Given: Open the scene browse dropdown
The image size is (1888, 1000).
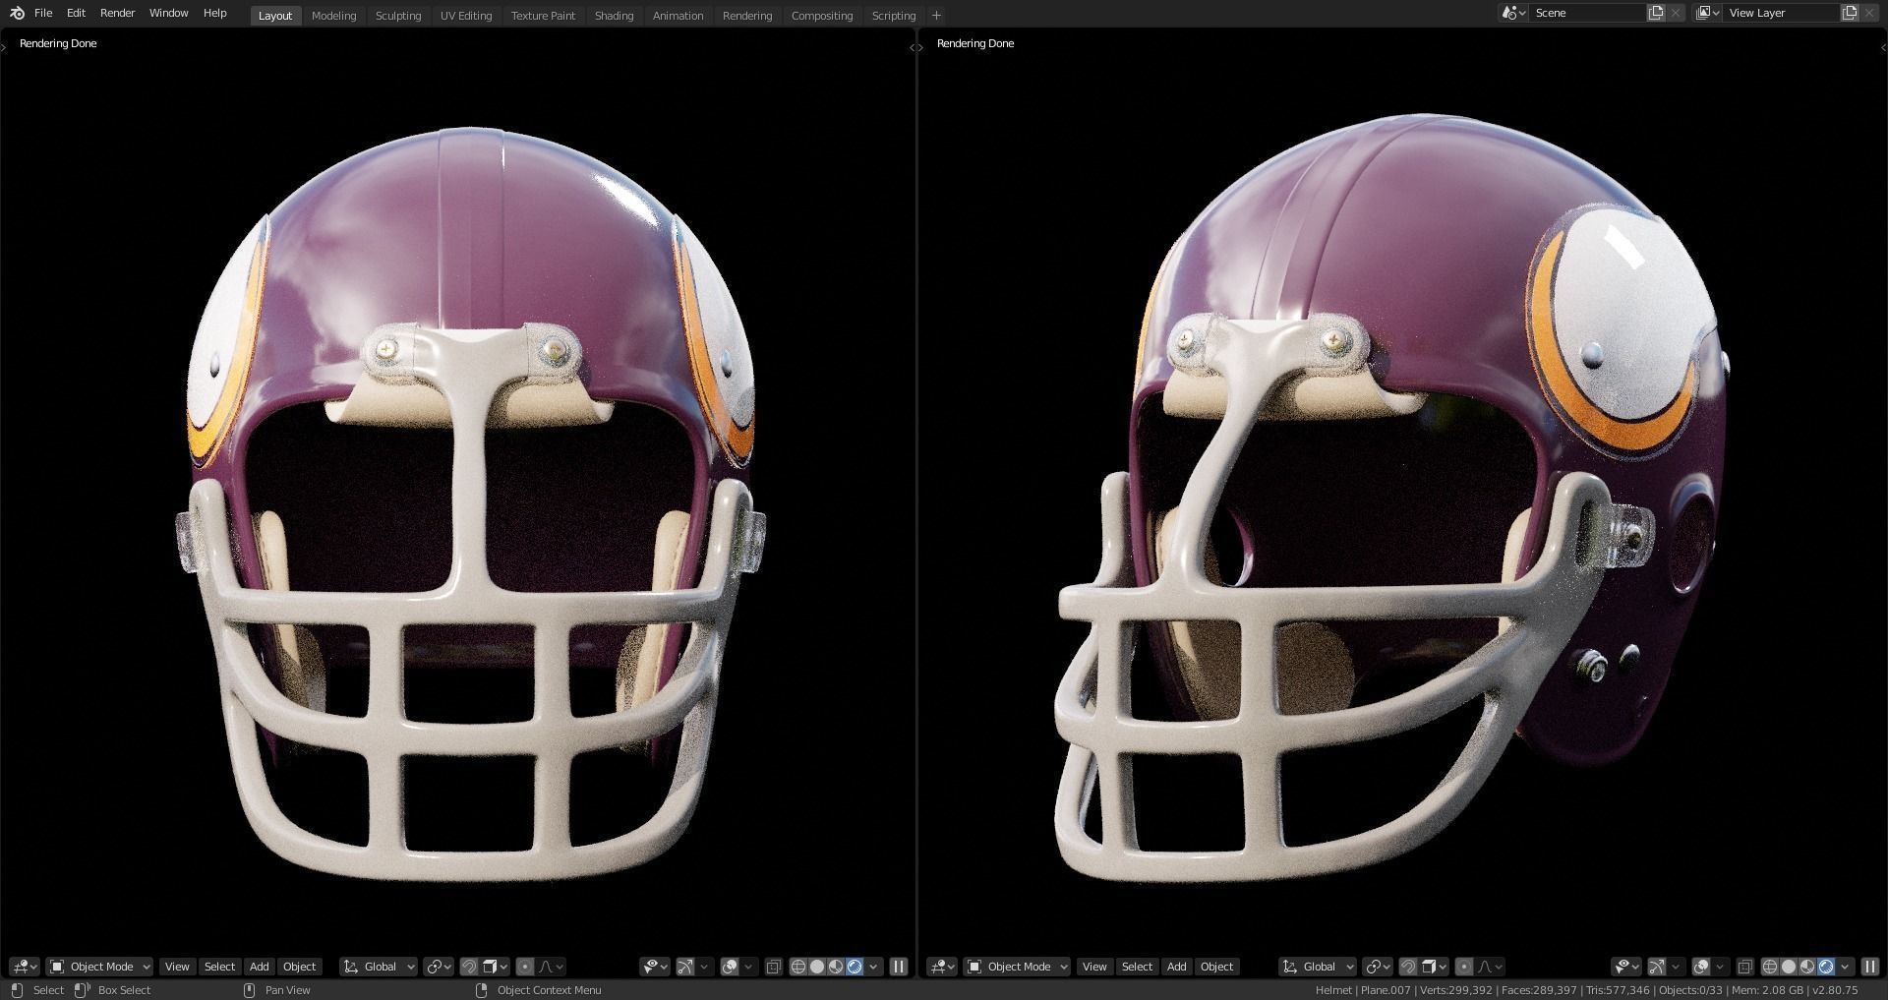Looking at the screenshot, I should (x=1512, y=13).
